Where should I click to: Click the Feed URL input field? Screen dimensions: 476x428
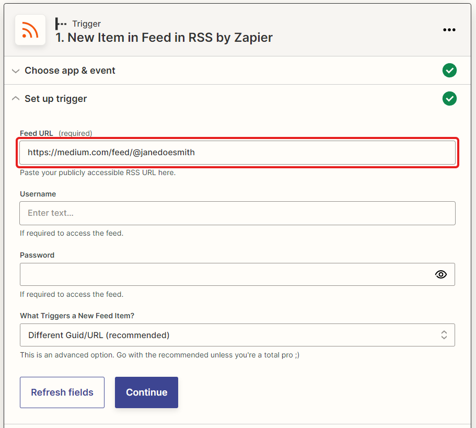click(237, 153)
